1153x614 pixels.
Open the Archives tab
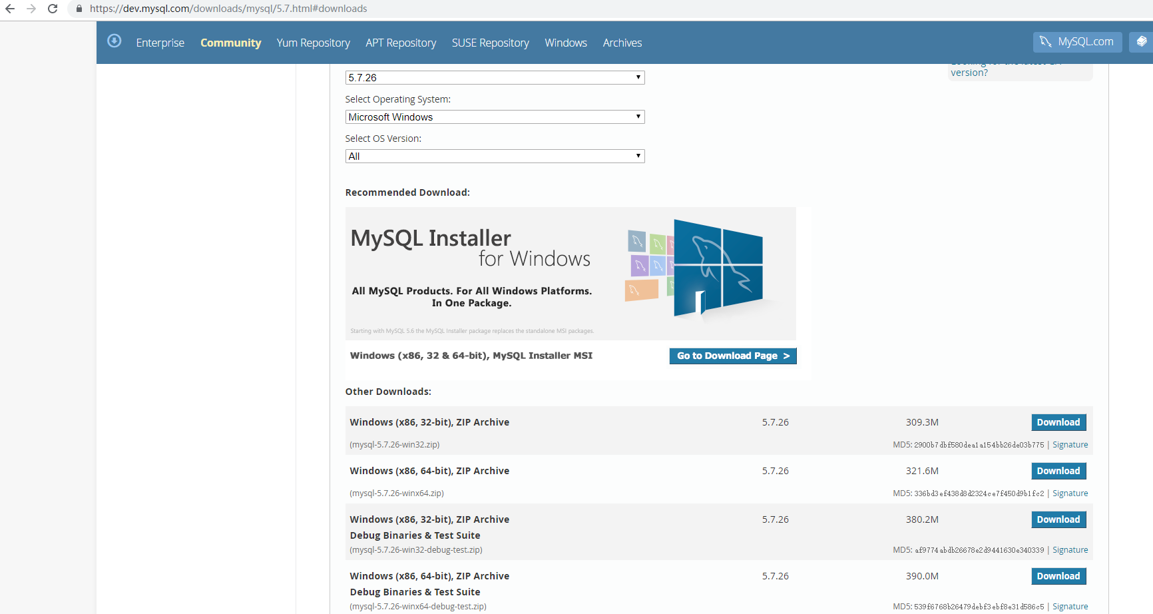622,43
